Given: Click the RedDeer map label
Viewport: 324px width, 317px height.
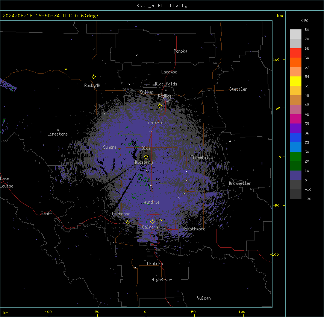Looking at the screenshot, I should [165, 96].
